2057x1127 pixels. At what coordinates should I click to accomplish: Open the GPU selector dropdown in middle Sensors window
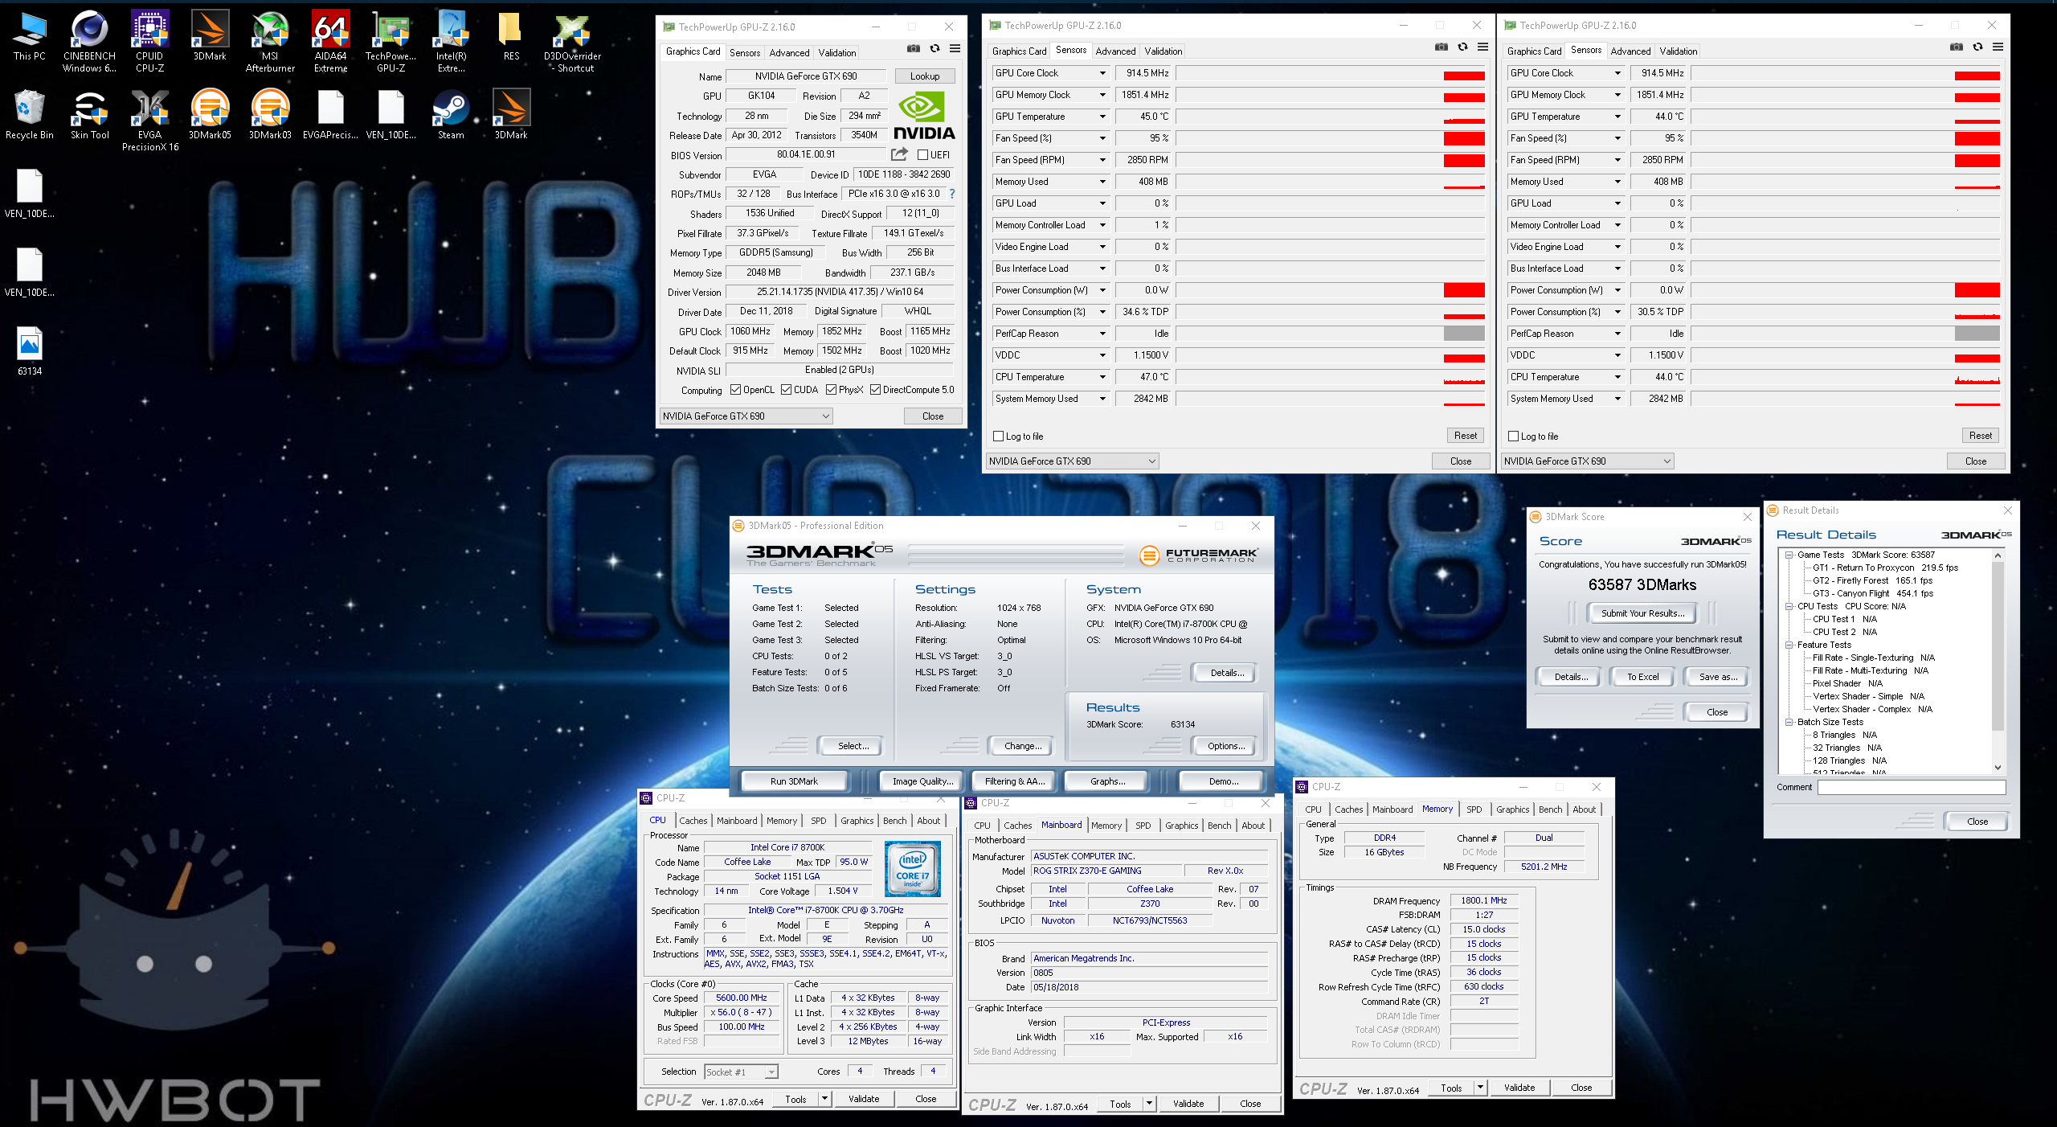tap(1072, 461)
